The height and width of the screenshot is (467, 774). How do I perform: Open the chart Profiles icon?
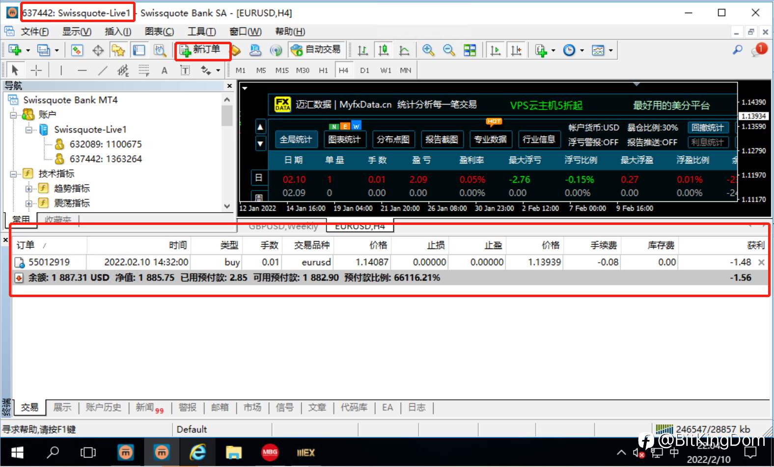44,50
